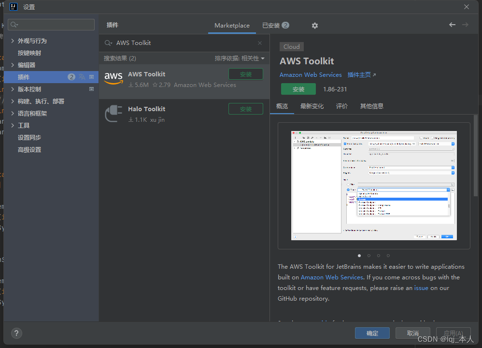The image size is (482, 348).
Task: Click the Halo Toolkit plug icon
Action: pyautogui.click(x=113, y=114)
